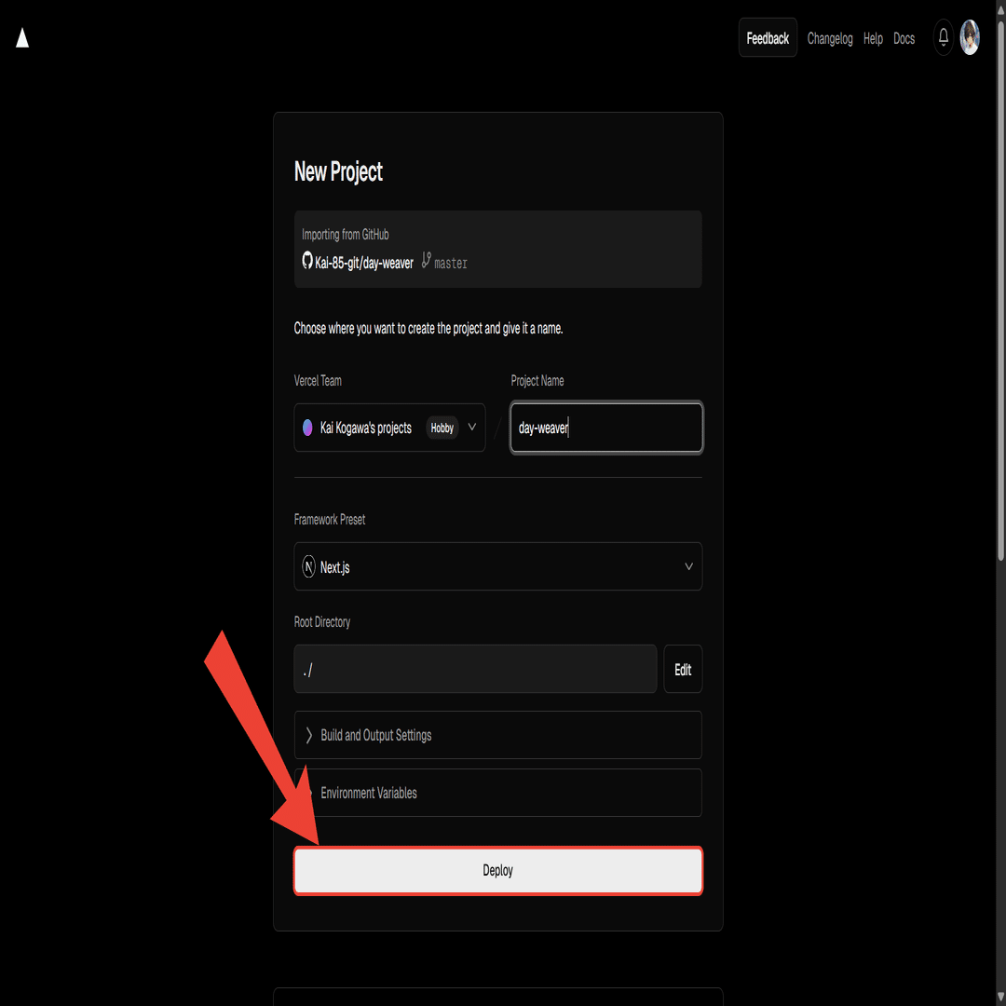
Task: Expand Build and Output Settings
Action: pyautogui.click(x=497, y=735)
